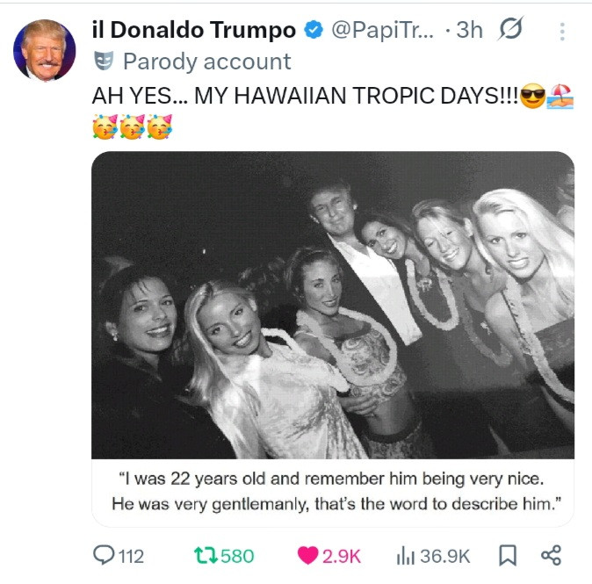592x584 pixels.
Task: Click the share icon
Action: pos(552,555)
